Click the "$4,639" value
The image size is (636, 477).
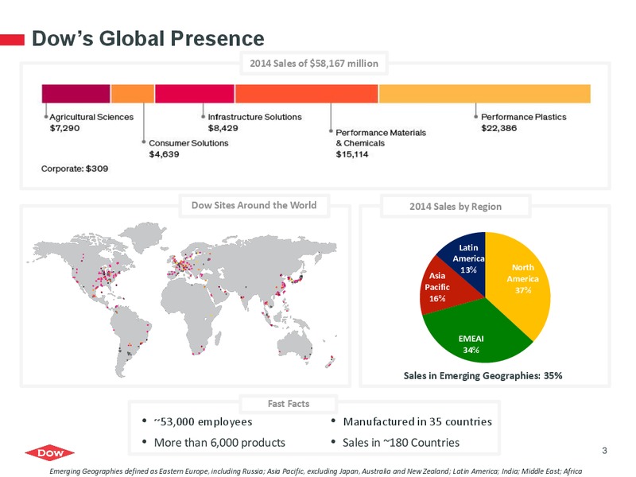165,154
